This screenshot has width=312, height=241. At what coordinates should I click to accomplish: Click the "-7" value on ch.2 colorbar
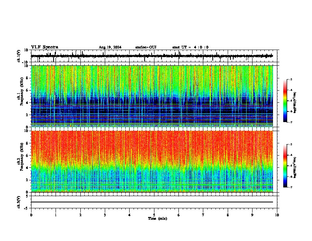click(290, 187)
